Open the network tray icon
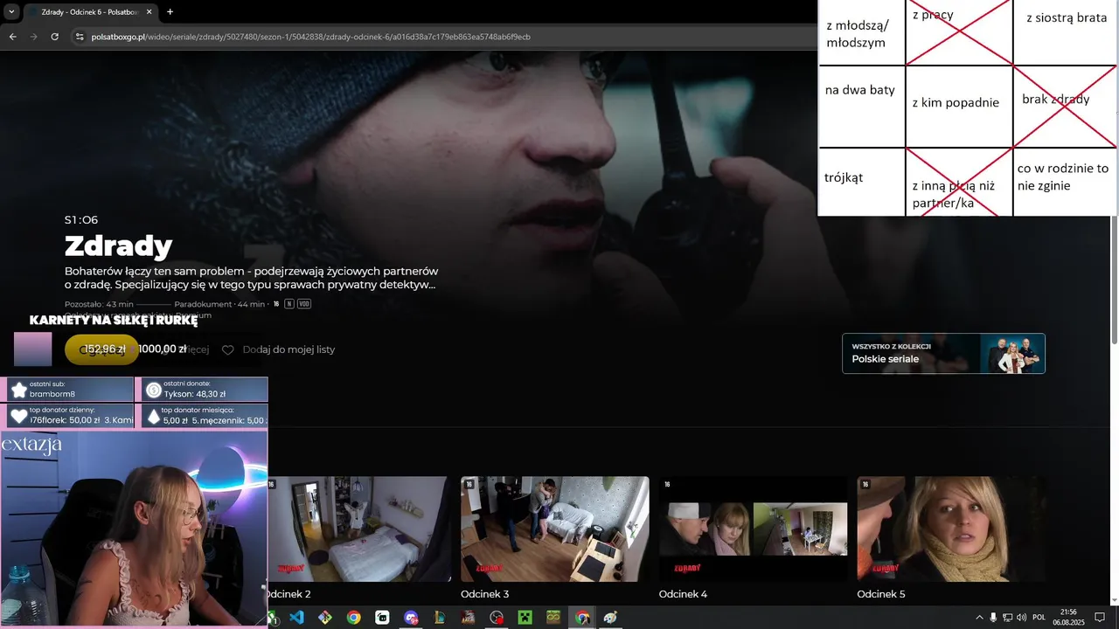 pyautogui.click(x=1007, y=618)
